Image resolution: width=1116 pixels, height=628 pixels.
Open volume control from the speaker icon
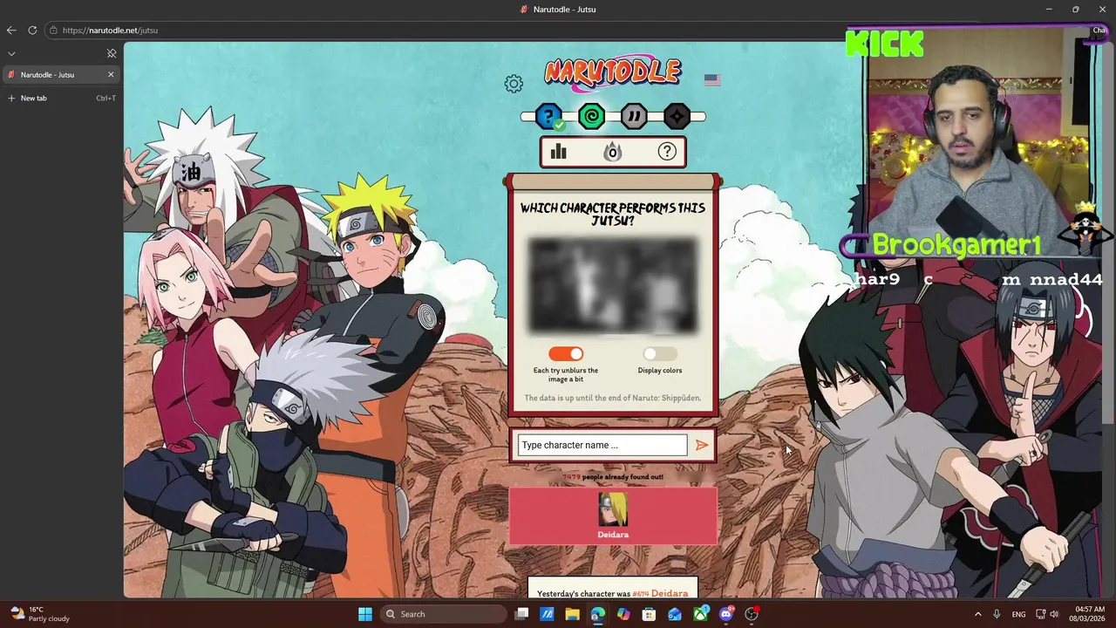tap(1054, 614)
